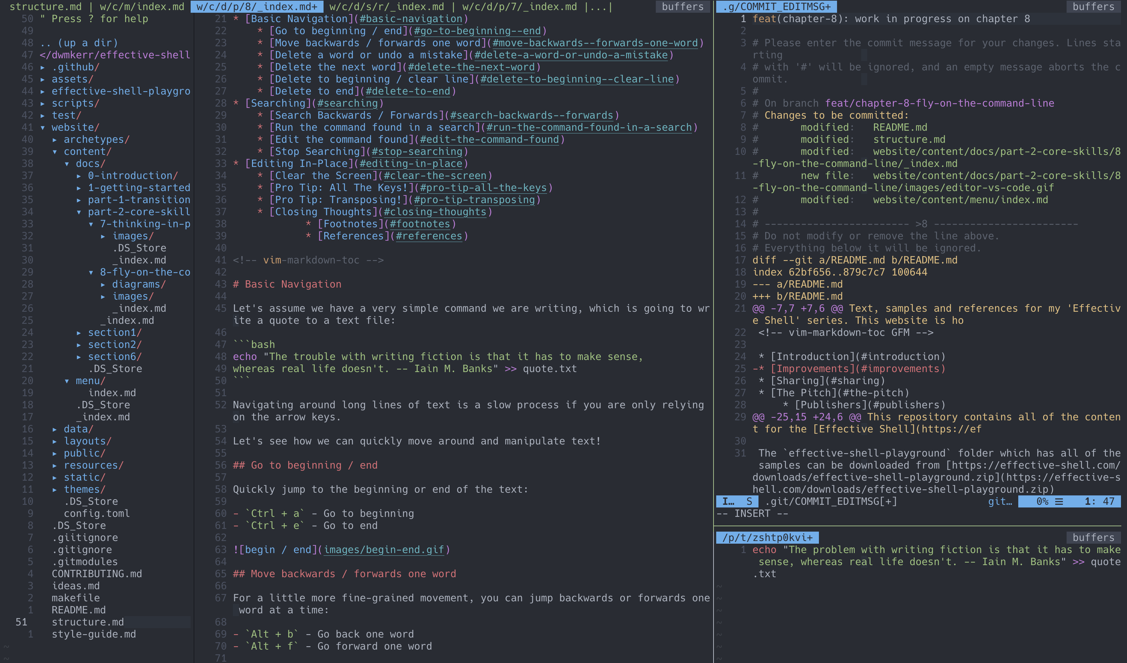The height and width of the screenshot is (663, 1127).
Task: Collapse the 8-fly-on-the-co folder arrow
Action: click(91, 272)
